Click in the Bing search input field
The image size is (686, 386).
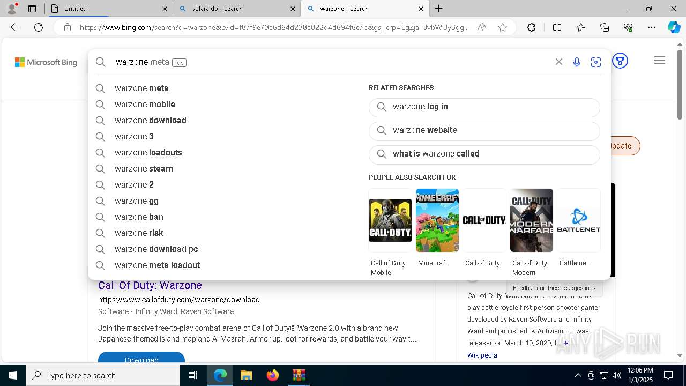332,62
